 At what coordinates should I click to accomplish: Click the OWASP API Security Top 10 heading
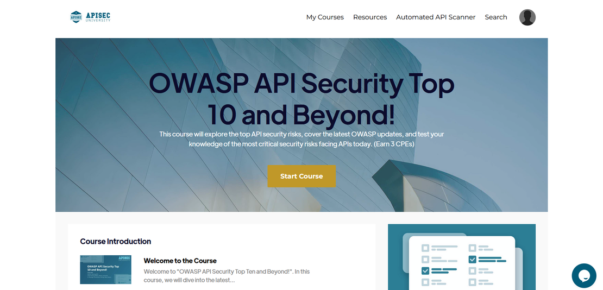point(301,99)
